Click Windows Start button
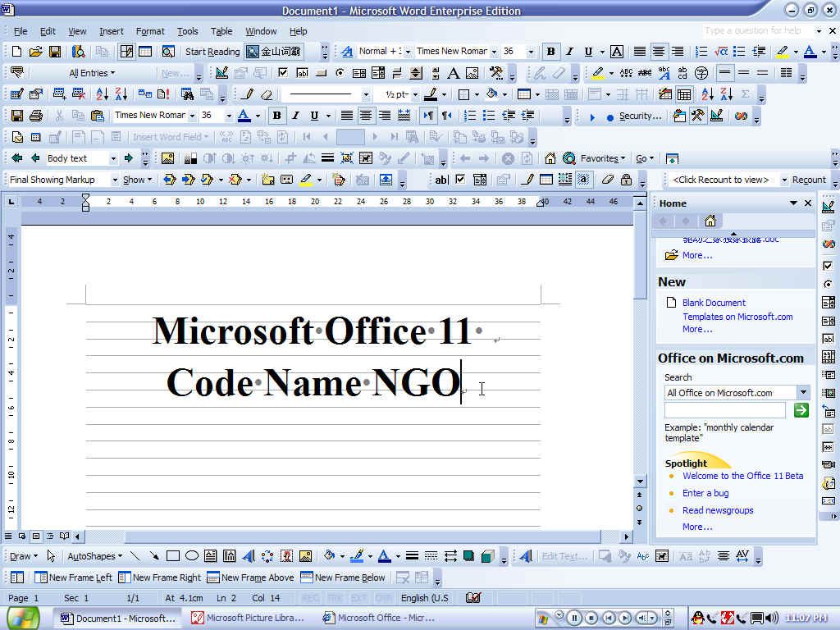The width and height of the screenshot is (840, 630). (x=22, y=619)
